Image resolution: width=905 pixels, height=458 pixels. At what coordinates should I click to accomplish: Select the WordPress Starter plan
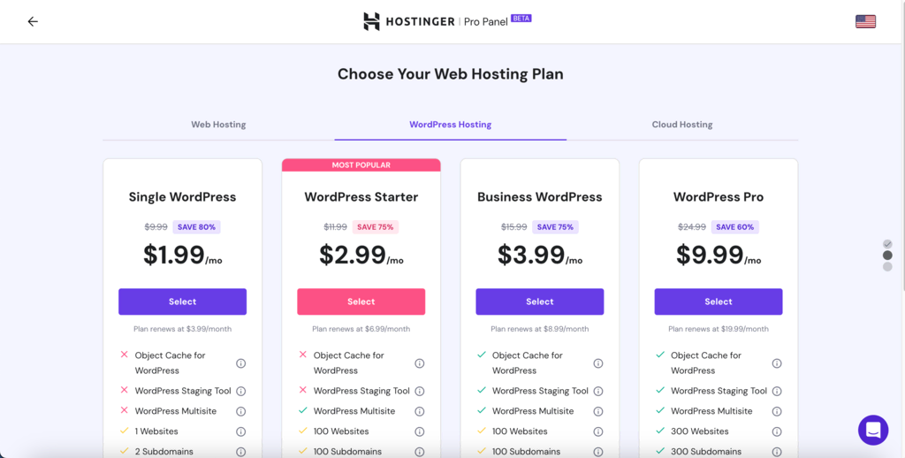click(x=361, y=302)
